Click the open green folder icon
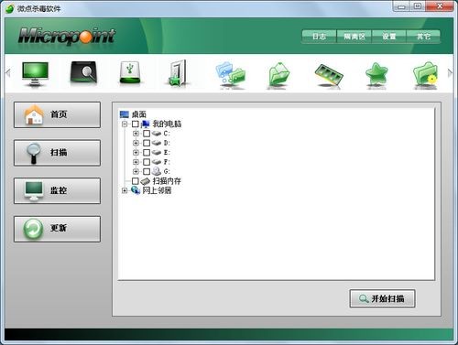 coord(278,75)
